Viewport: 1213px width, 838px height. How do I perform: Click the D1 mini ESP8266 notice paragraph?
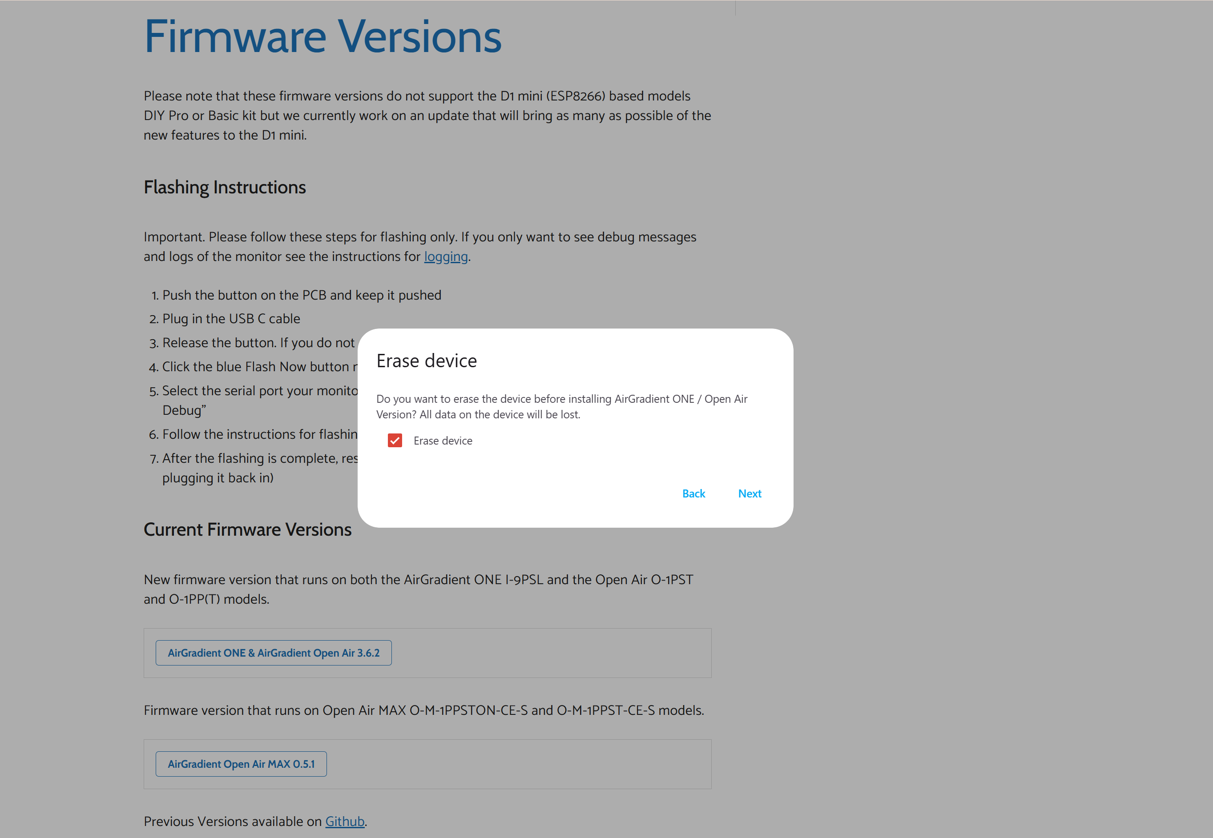(427, 116)
